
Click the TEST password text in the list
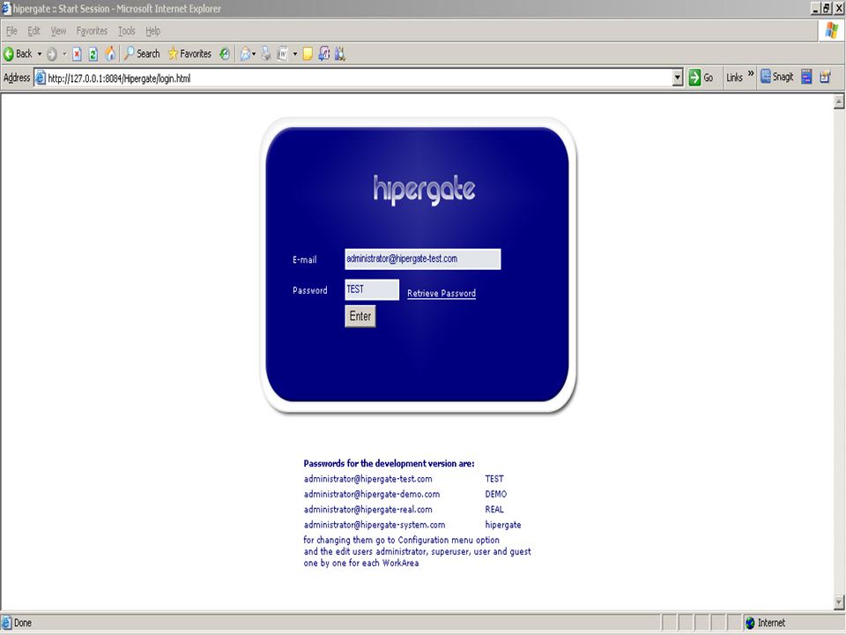(x=494, y=479)
